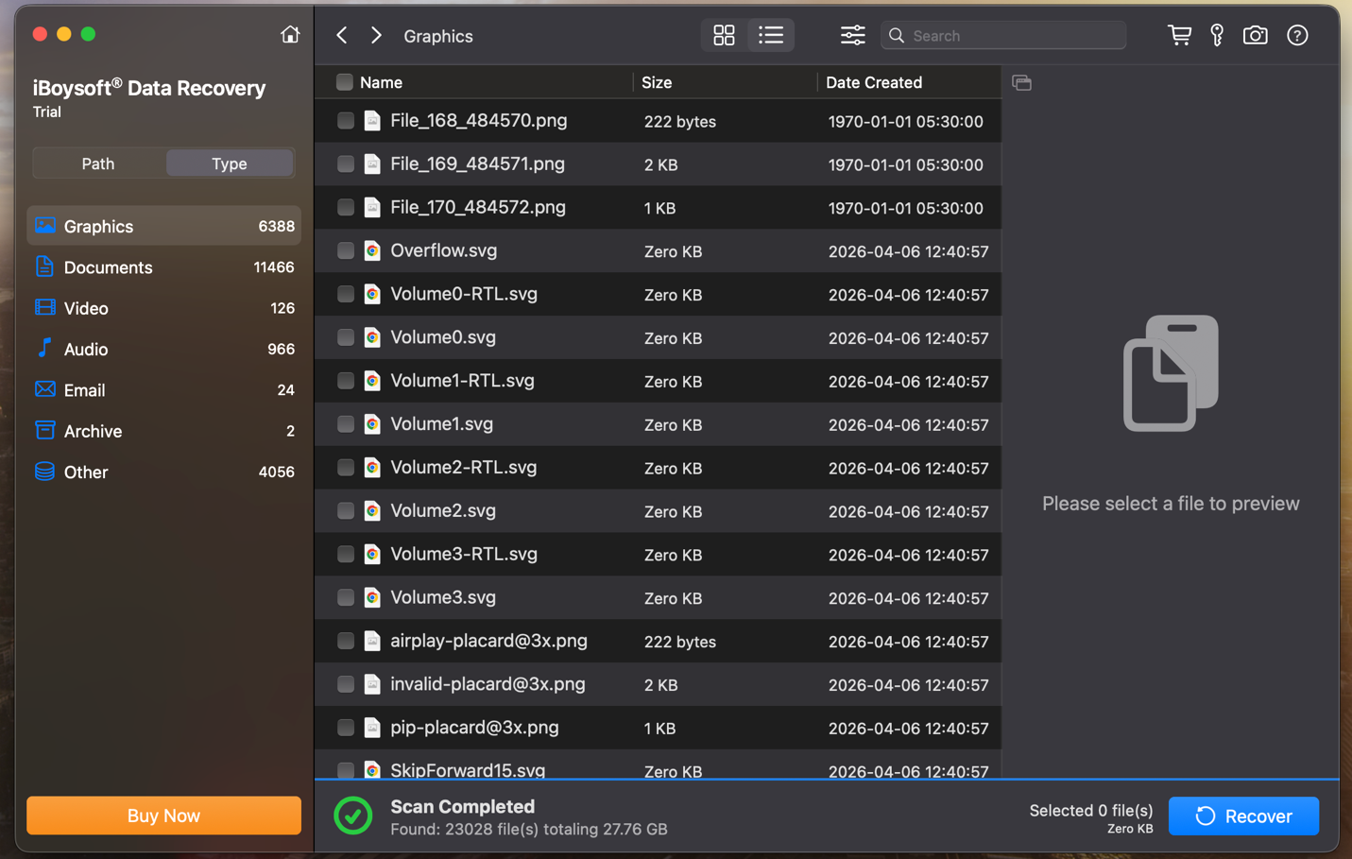Check the box for Volume0-RTL.svg
Screen dimensions: 1352x859
346,294
